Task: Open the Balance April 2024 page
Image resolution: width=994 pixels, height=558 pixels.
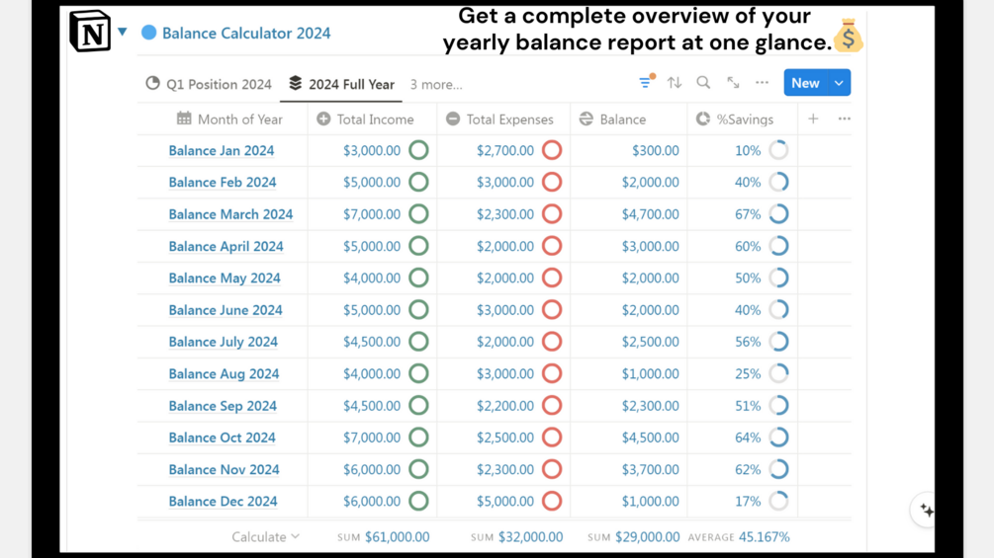Action: [226, 246]
